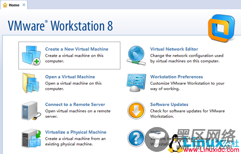The width and height of the screenshot is (241, 154).
Task: Select text 'Check for software updates for VMware Workstation.'
Action: click(x=187, y=114)
